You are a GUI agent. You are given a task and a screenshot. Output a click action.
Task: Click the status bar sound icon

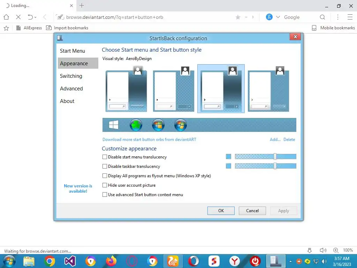point(323,250)
